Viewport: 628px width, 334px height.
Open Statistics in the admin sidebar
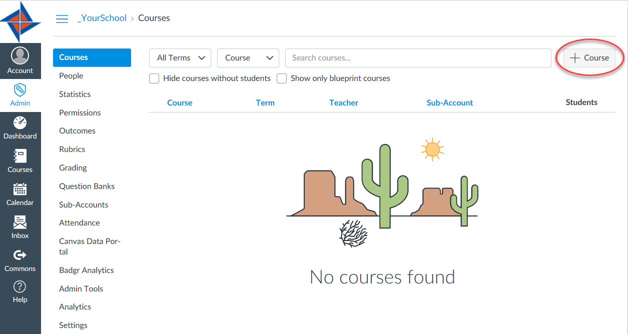click(75, 94)
